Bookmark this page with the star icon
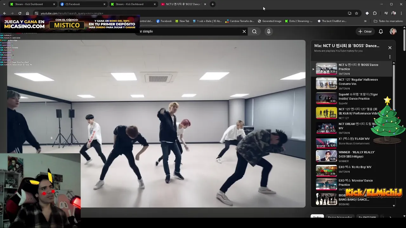The width and height of the screenshot is (406, 228). tap(357, 13)
